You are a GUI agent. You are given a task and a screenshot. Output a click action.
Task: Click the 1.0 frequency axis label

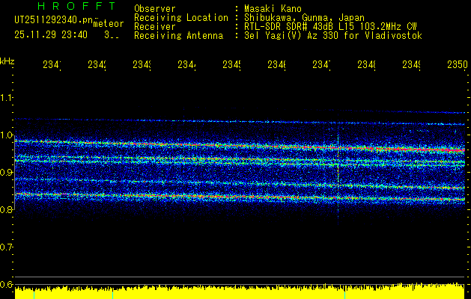7,135
